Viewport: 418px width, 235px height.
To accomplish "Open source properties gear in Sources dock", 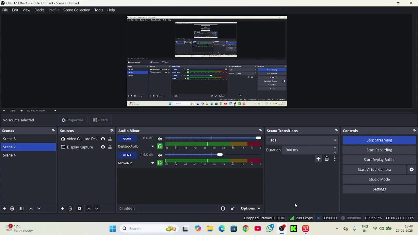I will (79, 208).
